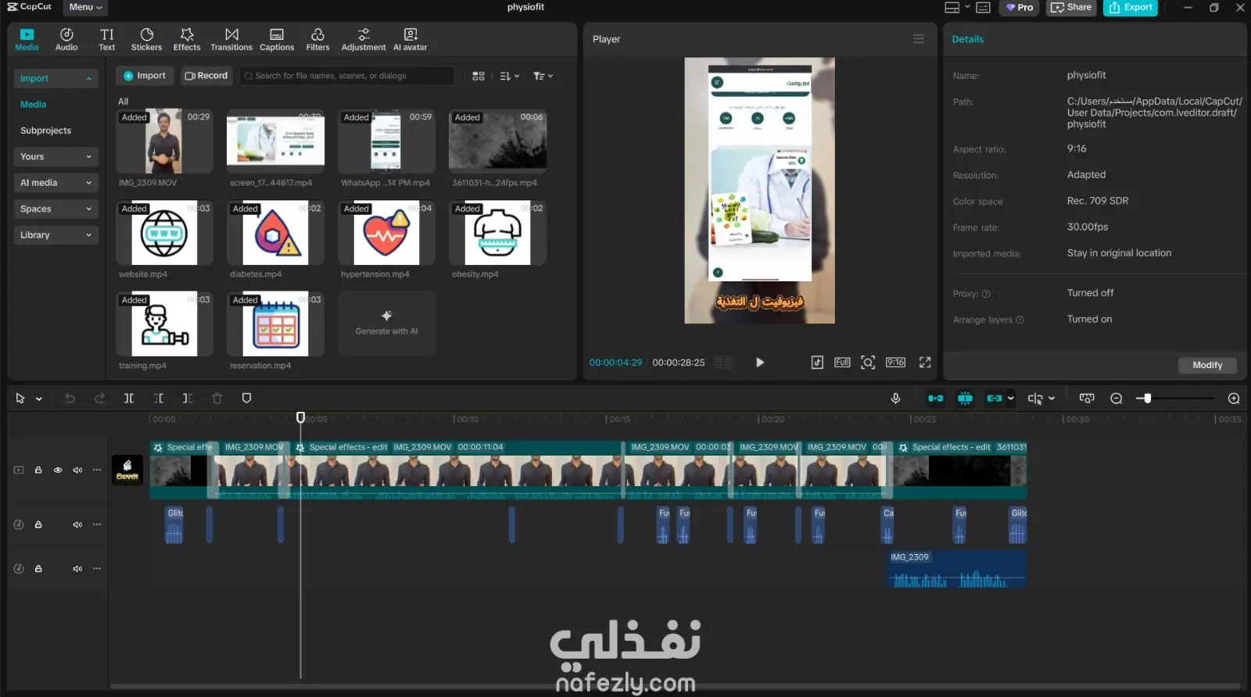Viewport: 1251px width, 697px height.
Task: Switch to the Captions tab
Action: click(x=277, y=40)
